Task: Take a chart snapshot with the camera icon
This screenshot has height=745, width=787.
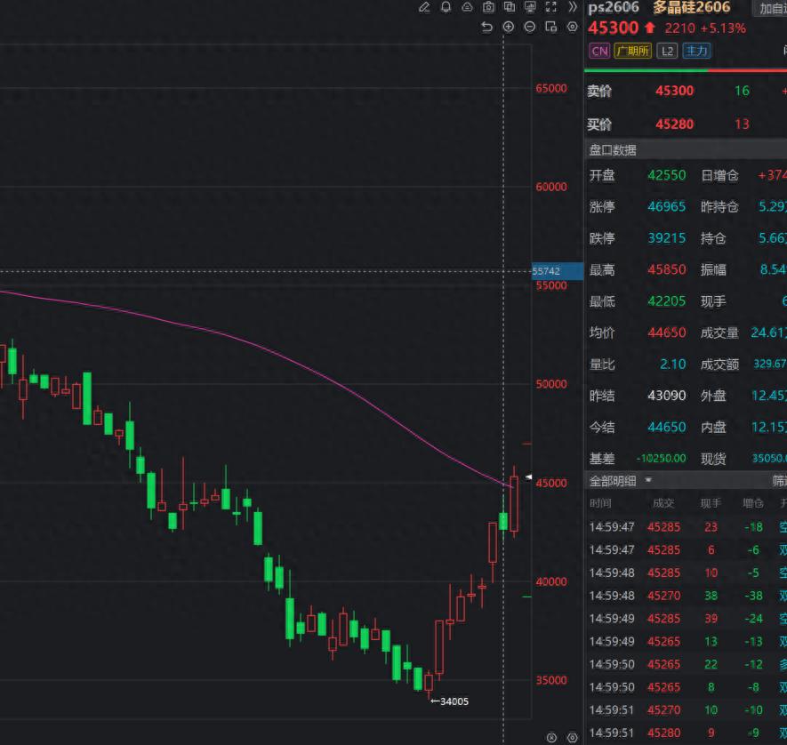Action: [488, 7]
